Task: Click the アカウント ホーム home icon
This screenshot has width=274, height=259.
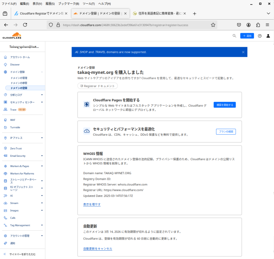Action: (x=5, y=57)
